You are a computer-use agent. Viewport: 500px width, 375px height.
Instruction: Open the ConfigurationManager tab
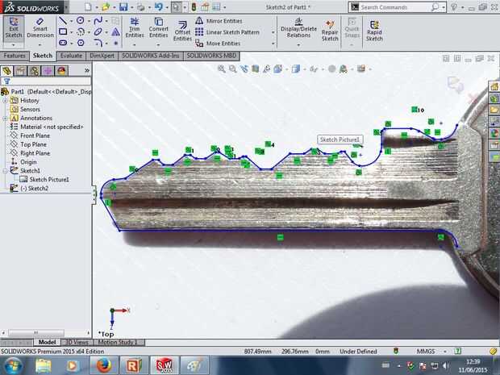click(x=34, y=70)
